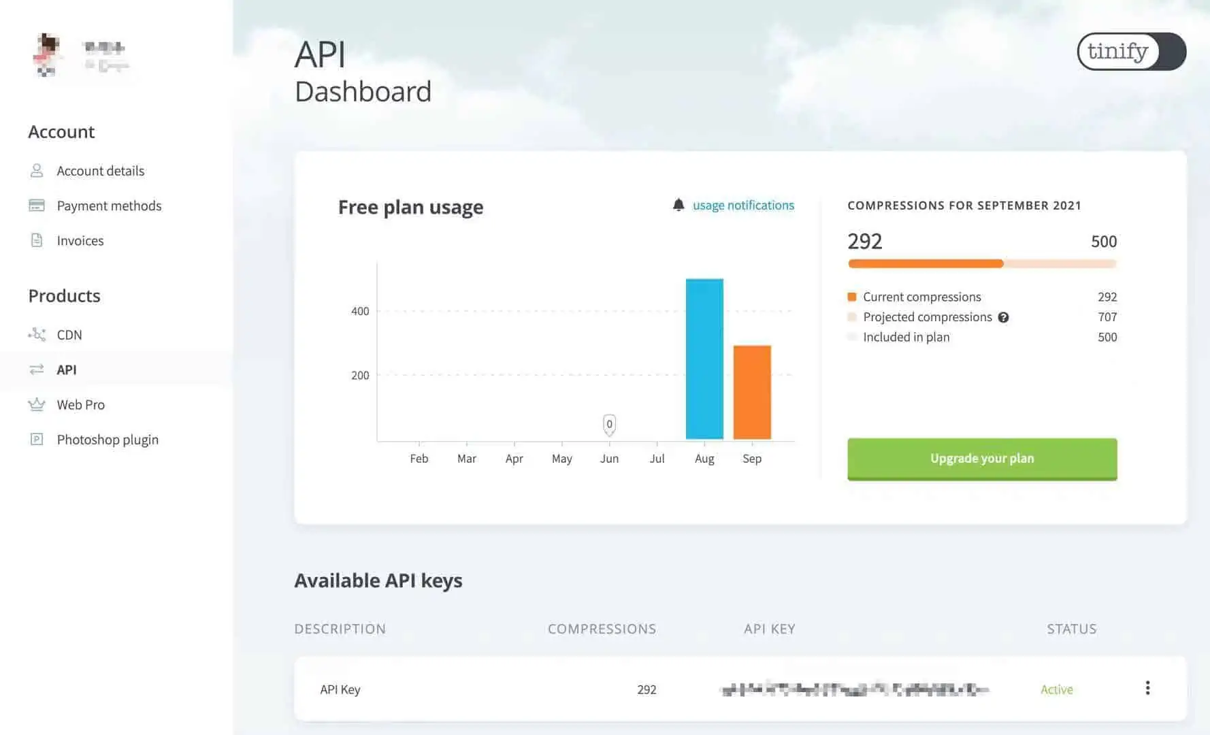Open the usage notifications link
Image resolution: width=1210 pixels, height=735 pixels.
[743, 205]
